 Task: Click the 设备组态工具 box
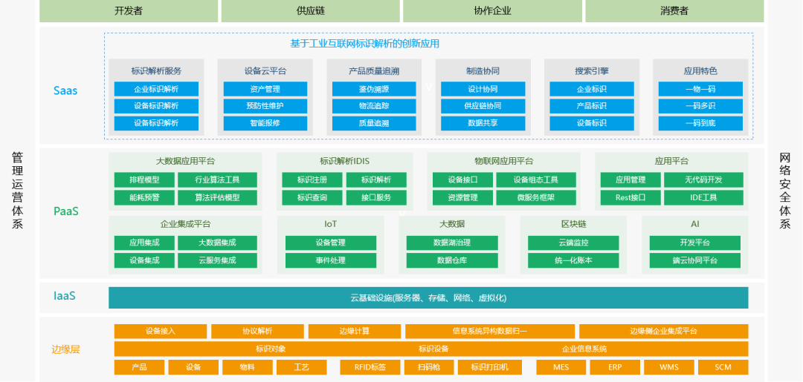(x=536, y=180)
